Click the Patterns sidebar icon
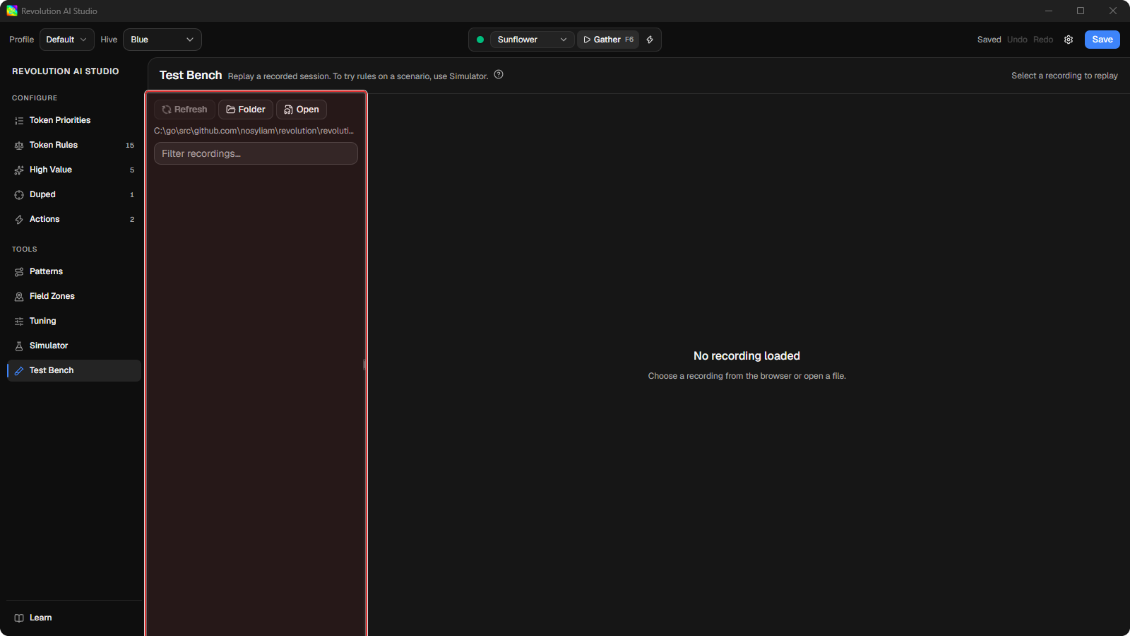 tap(19, 272)
